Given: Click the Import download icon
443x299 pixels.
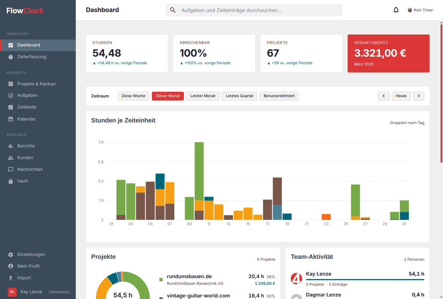Looking at the screenshot, I should coord(11,278).
